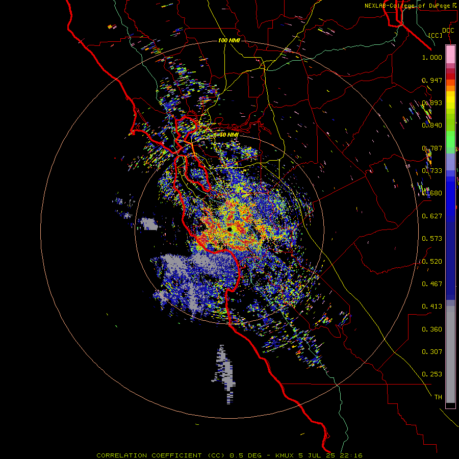459x459 pixels.
Task: Click the 1.000 value on the scale
Action: 432,57
